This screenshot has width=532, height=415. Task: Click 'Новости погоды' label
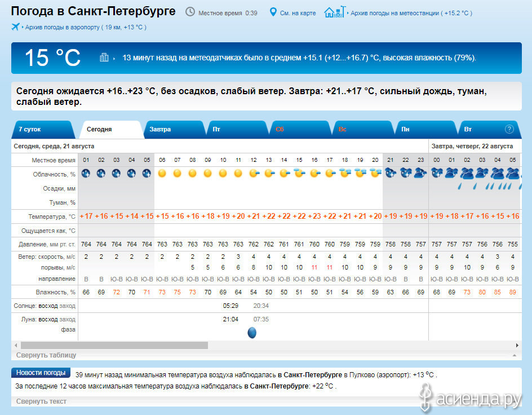(x=41, y=373)
